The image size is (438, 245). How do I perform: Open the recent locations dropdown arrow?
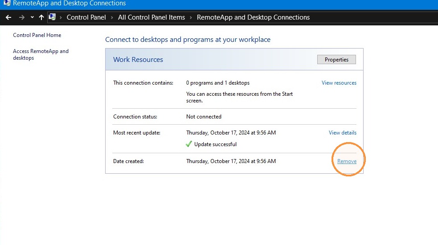click(x=32, y=17)
